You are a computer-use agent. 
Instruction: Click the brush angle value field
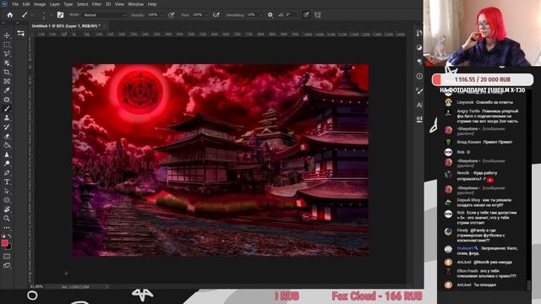coord(291,15)
